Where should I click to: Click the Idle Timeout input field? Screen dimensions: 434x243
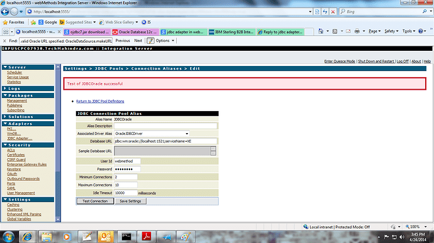point(126,193)
